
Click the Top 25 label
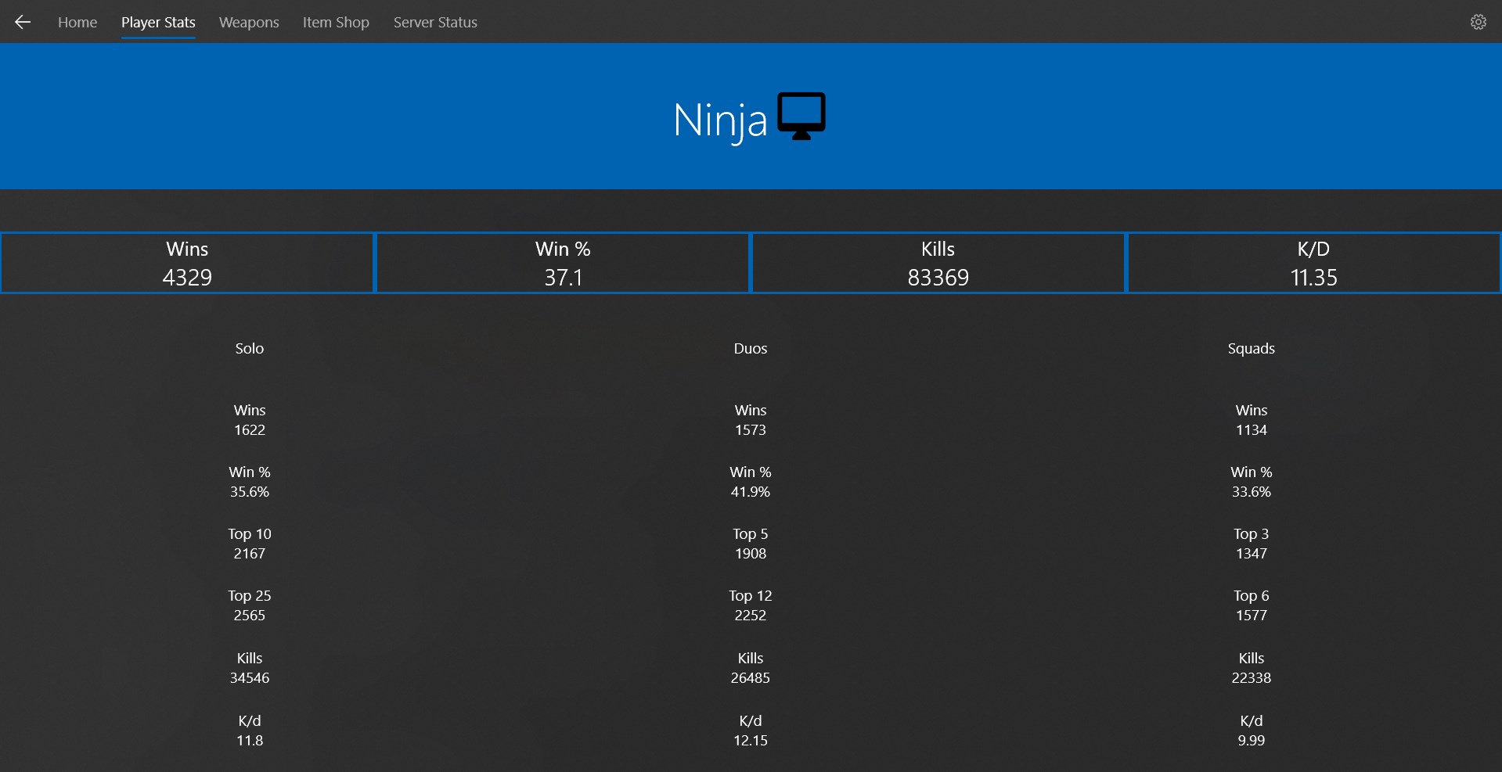pyautogui.click(x=250, y=596)
